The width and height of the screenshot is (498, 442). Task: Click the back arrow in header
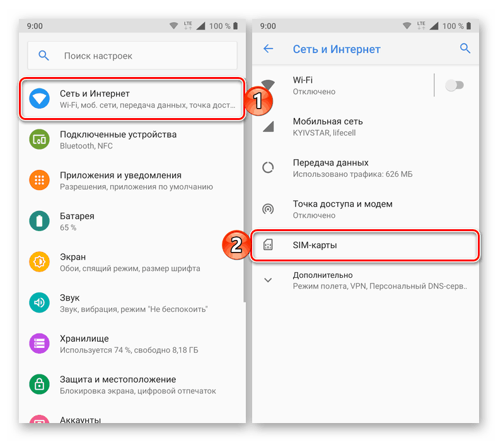point(269,49)
